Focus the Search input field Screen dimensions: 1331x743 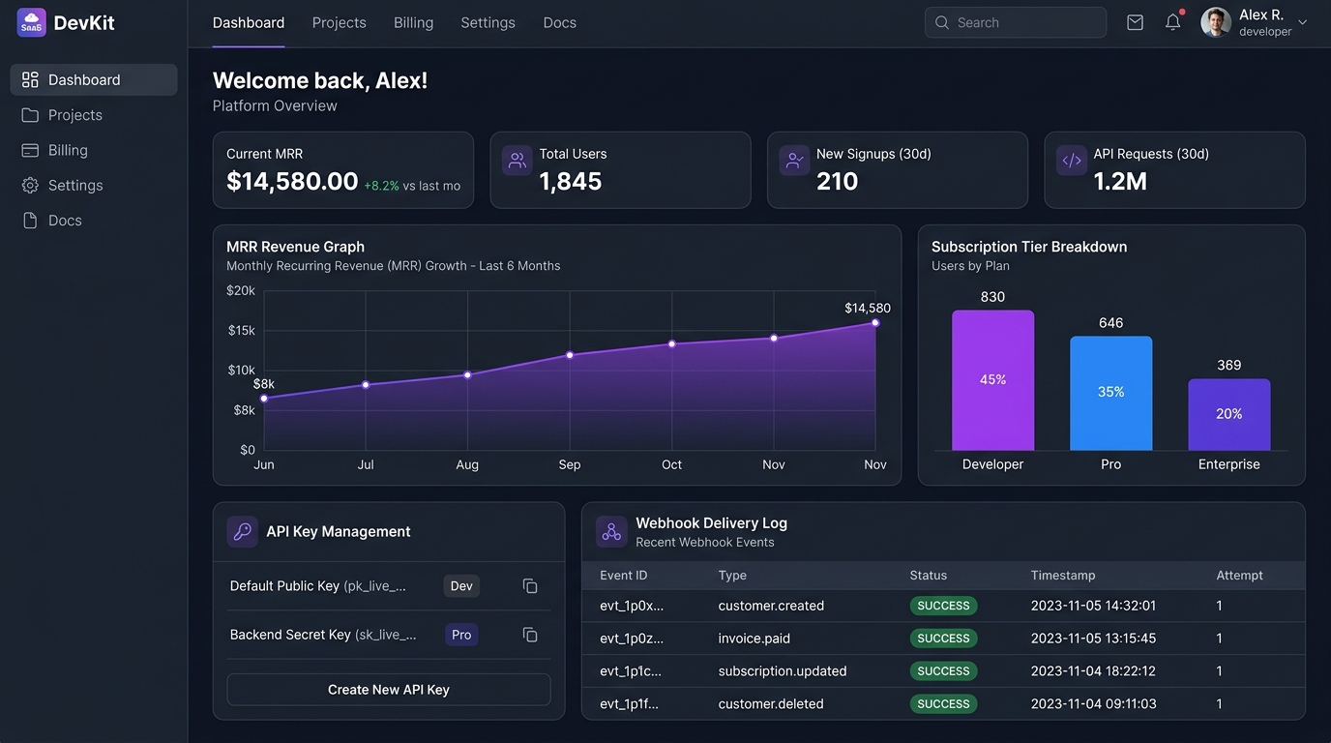(x=1015, y=22)
